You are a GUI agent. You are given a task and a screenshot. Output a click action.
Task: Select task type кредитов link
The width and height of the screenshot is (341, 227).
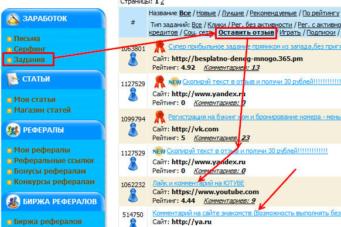[163, 32]
